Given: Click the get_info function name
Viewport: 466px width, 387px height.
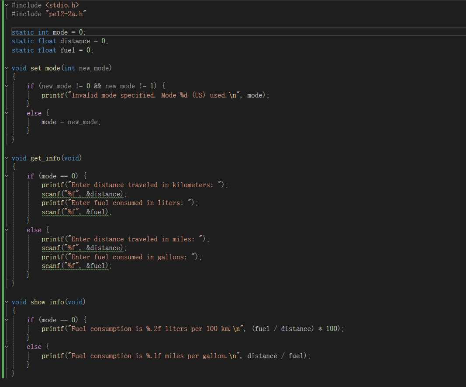Looking at the screenshot, I should coord(45,158).
